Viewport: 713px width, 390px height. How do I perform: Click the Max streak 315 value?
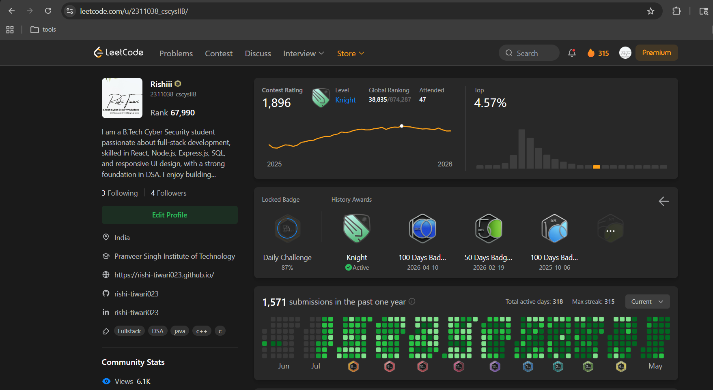click(610, 302)
